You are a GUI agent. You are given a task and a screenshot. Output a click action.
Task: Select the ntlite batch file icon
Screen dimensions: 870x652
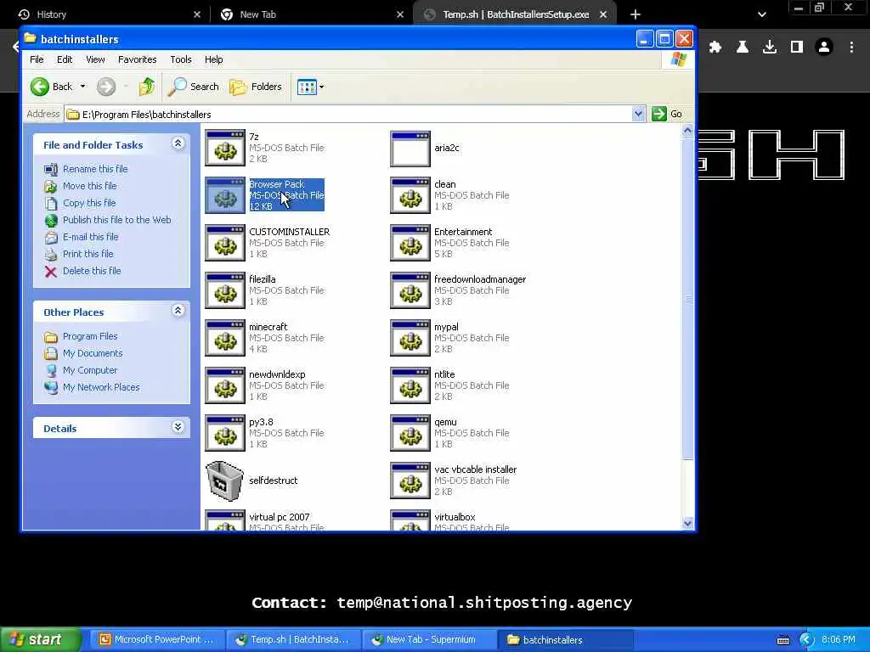410,385
